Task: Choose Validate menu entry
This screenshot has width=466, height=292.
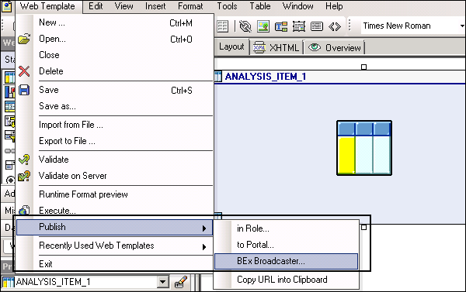Action: click(x=115, y=160)
